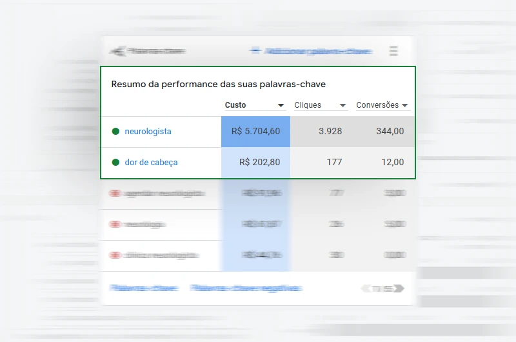Go to next page with the right pagination arrow
516x342 pixels.
coord(399,288)
